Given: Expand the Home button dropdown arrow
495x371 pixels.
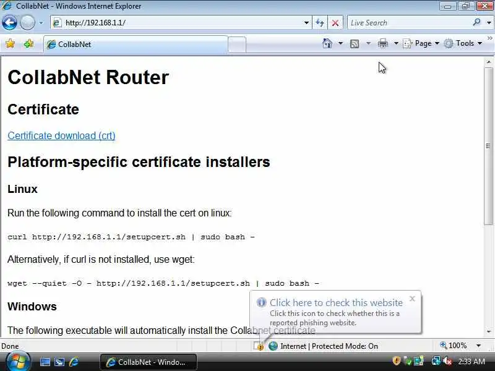Looking at the screenshot, I should point(340,43).
